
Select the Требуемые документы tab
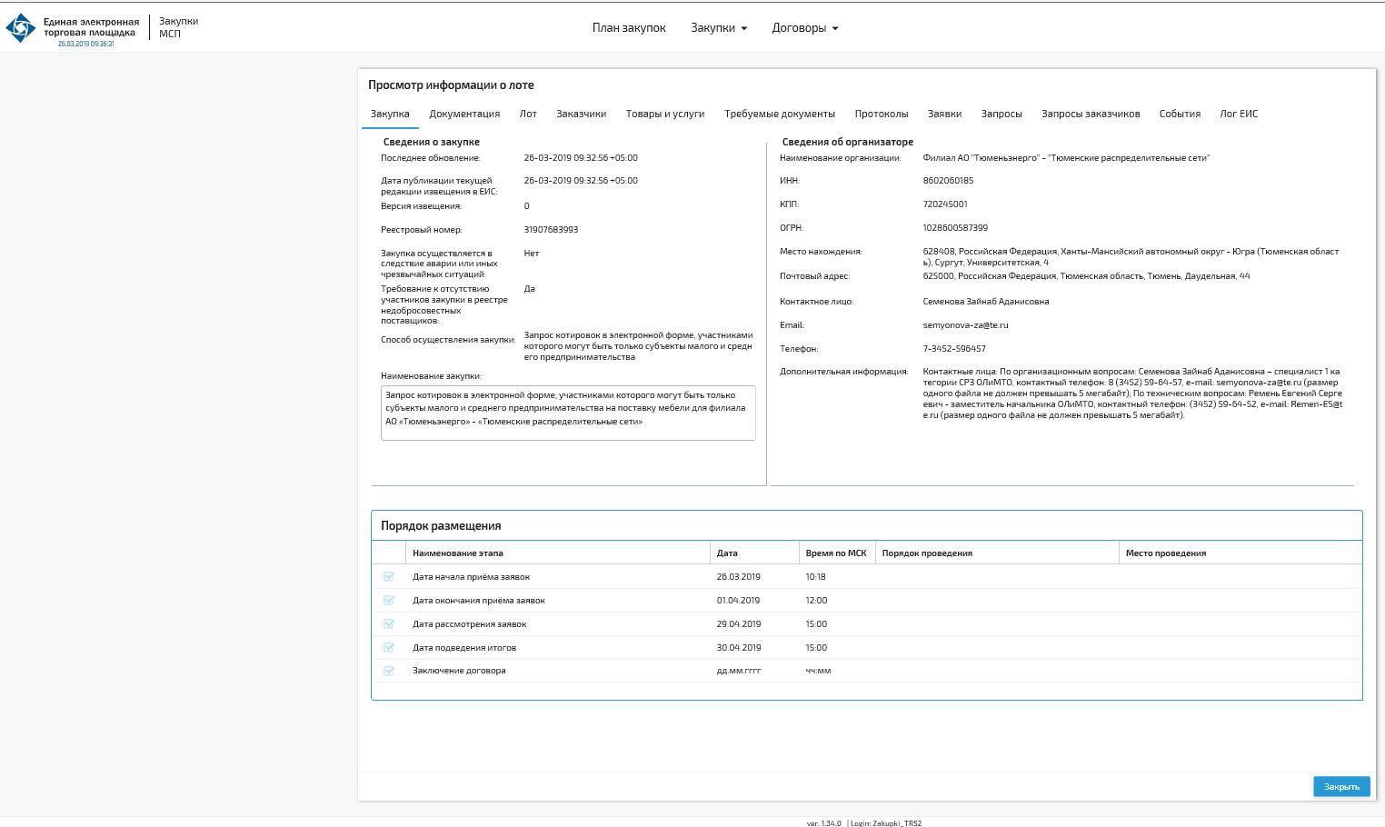pyautogui.click(x=779, y=115)
